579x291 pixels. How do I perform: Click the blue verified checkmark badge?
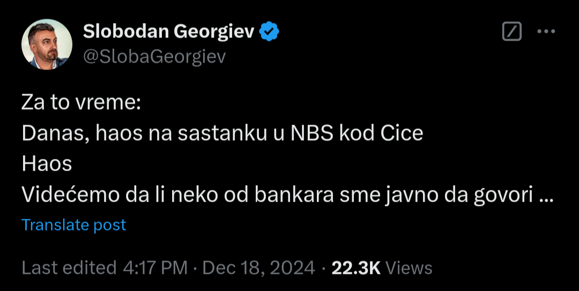(269, 33)
